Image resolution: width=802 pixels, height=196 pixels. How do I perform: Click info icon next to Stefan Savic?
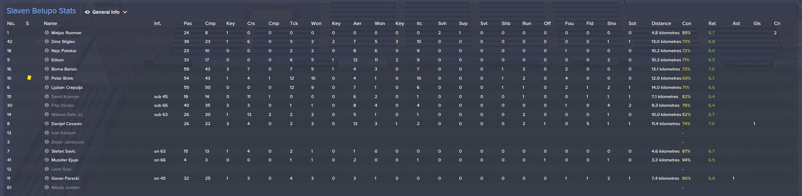tap(47, 151)
